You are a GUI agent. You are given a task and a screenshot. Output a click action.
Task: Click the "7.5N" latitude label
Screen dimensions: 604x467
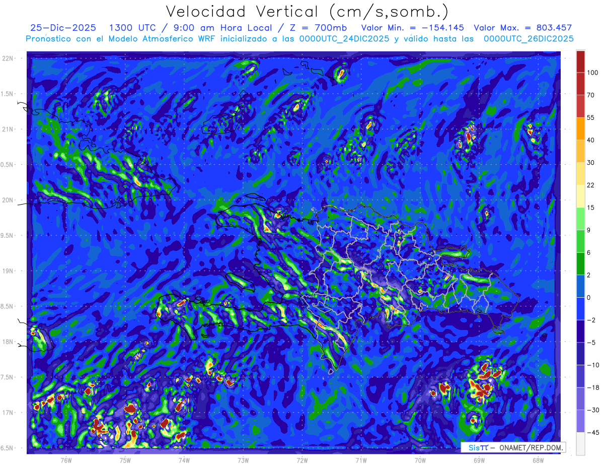point(8,377)
